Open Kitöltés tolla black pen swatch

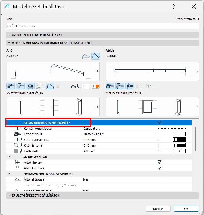coord(179,145)
